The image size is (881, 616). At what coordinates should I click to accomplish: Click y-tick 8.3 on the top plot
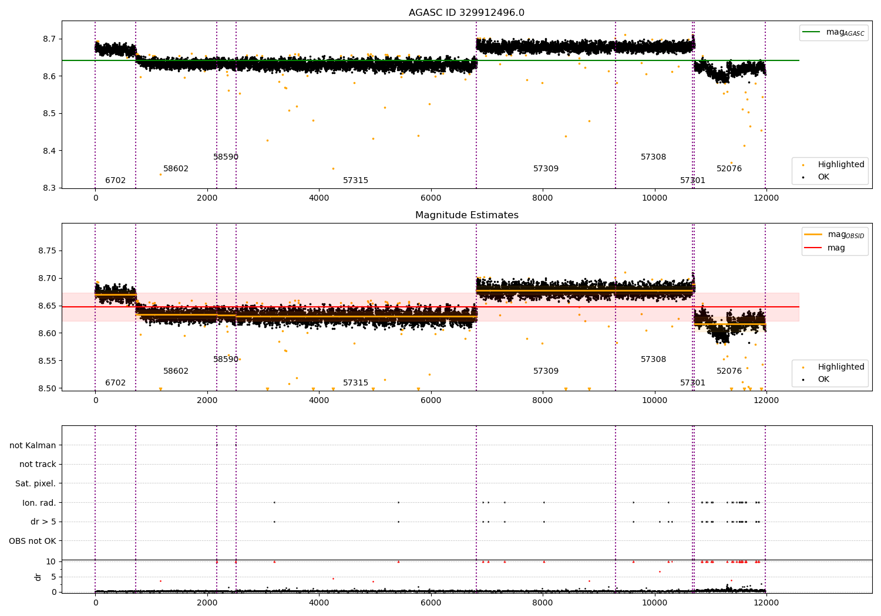pos(49,188)
